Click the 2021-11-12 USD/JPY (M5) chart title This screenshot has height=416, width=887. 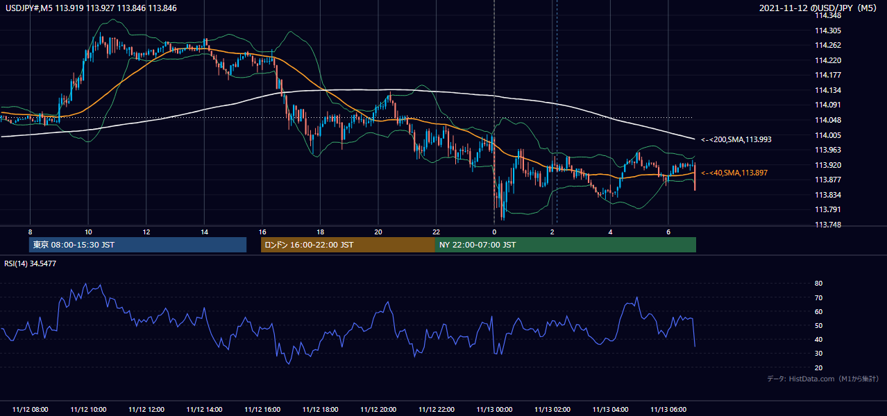[x=819, y=8]
